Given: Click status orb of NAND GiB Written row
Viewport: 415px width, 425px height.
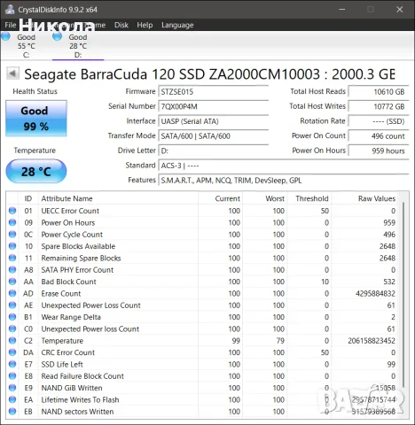Looking at the screenshot, I should point(12,388).
